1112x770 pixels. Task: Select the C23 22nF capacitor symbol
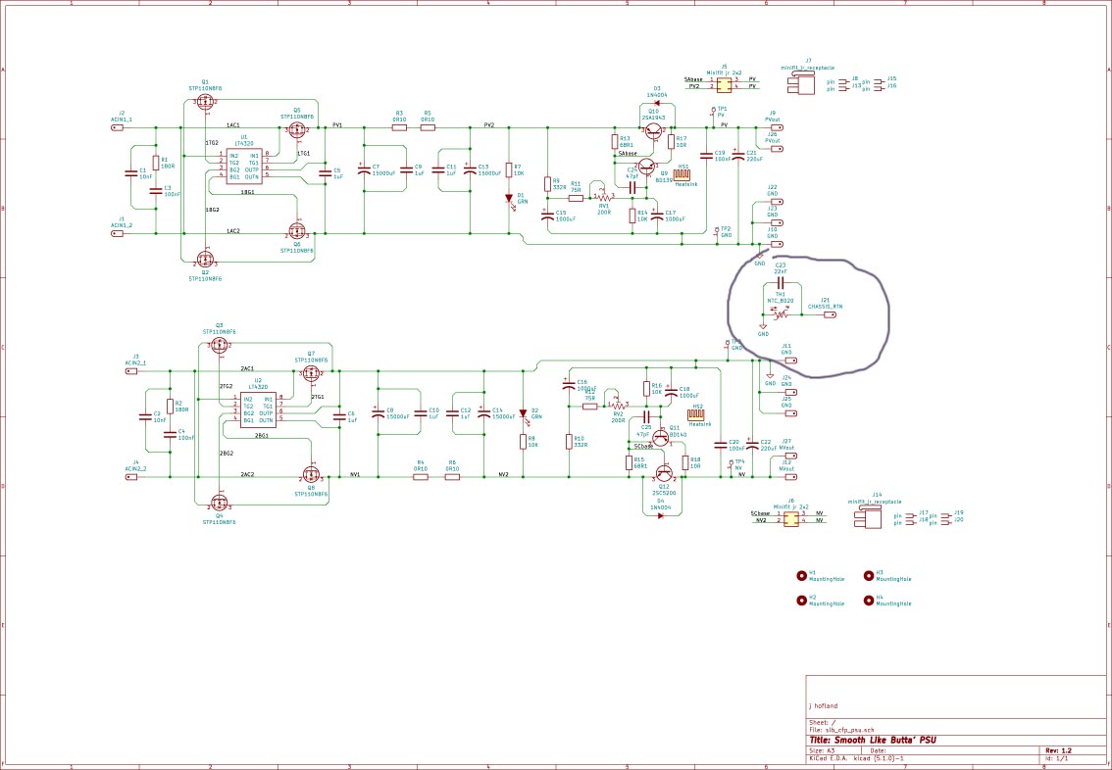coord(782,282)
